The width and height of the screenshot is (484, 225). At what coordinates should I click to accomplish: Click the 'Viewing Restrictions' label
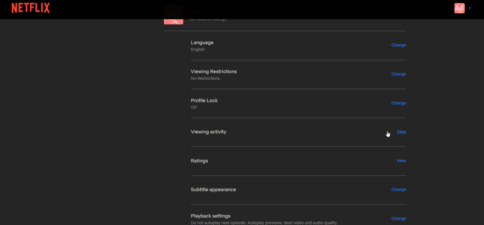click(x=214, y=72)
